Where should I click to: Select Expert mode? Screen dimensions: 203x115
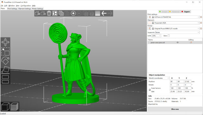click(186, 12)
